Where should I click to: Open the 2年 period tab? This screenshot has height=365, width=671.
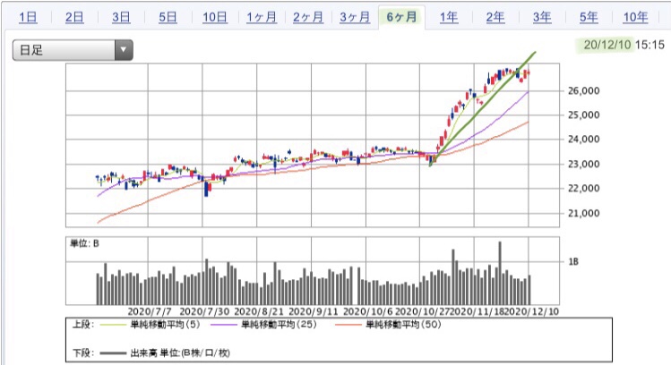coord(495,17)
